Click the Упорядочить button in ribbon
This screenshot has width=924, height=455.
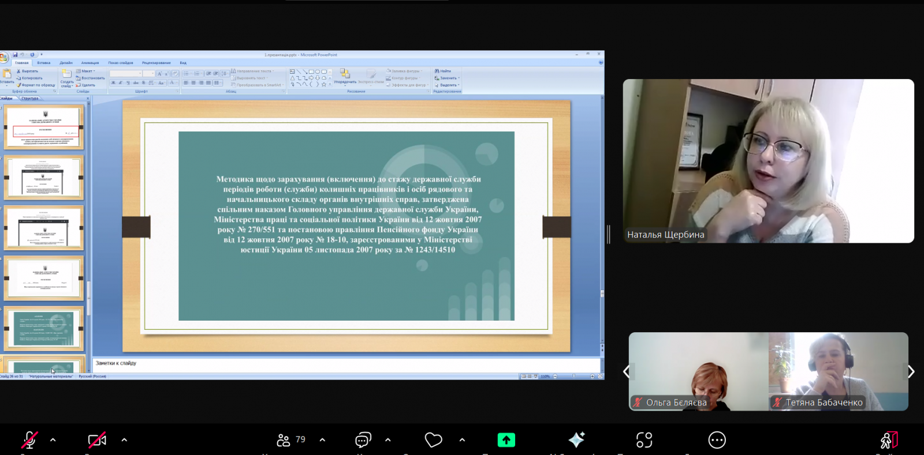click(x=345, y=77)
